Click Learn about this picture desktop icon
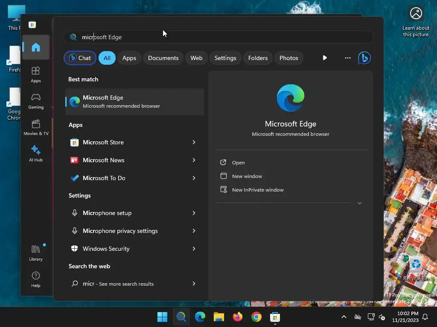Screen dimensions: 437x327 [x=416, y=22]
